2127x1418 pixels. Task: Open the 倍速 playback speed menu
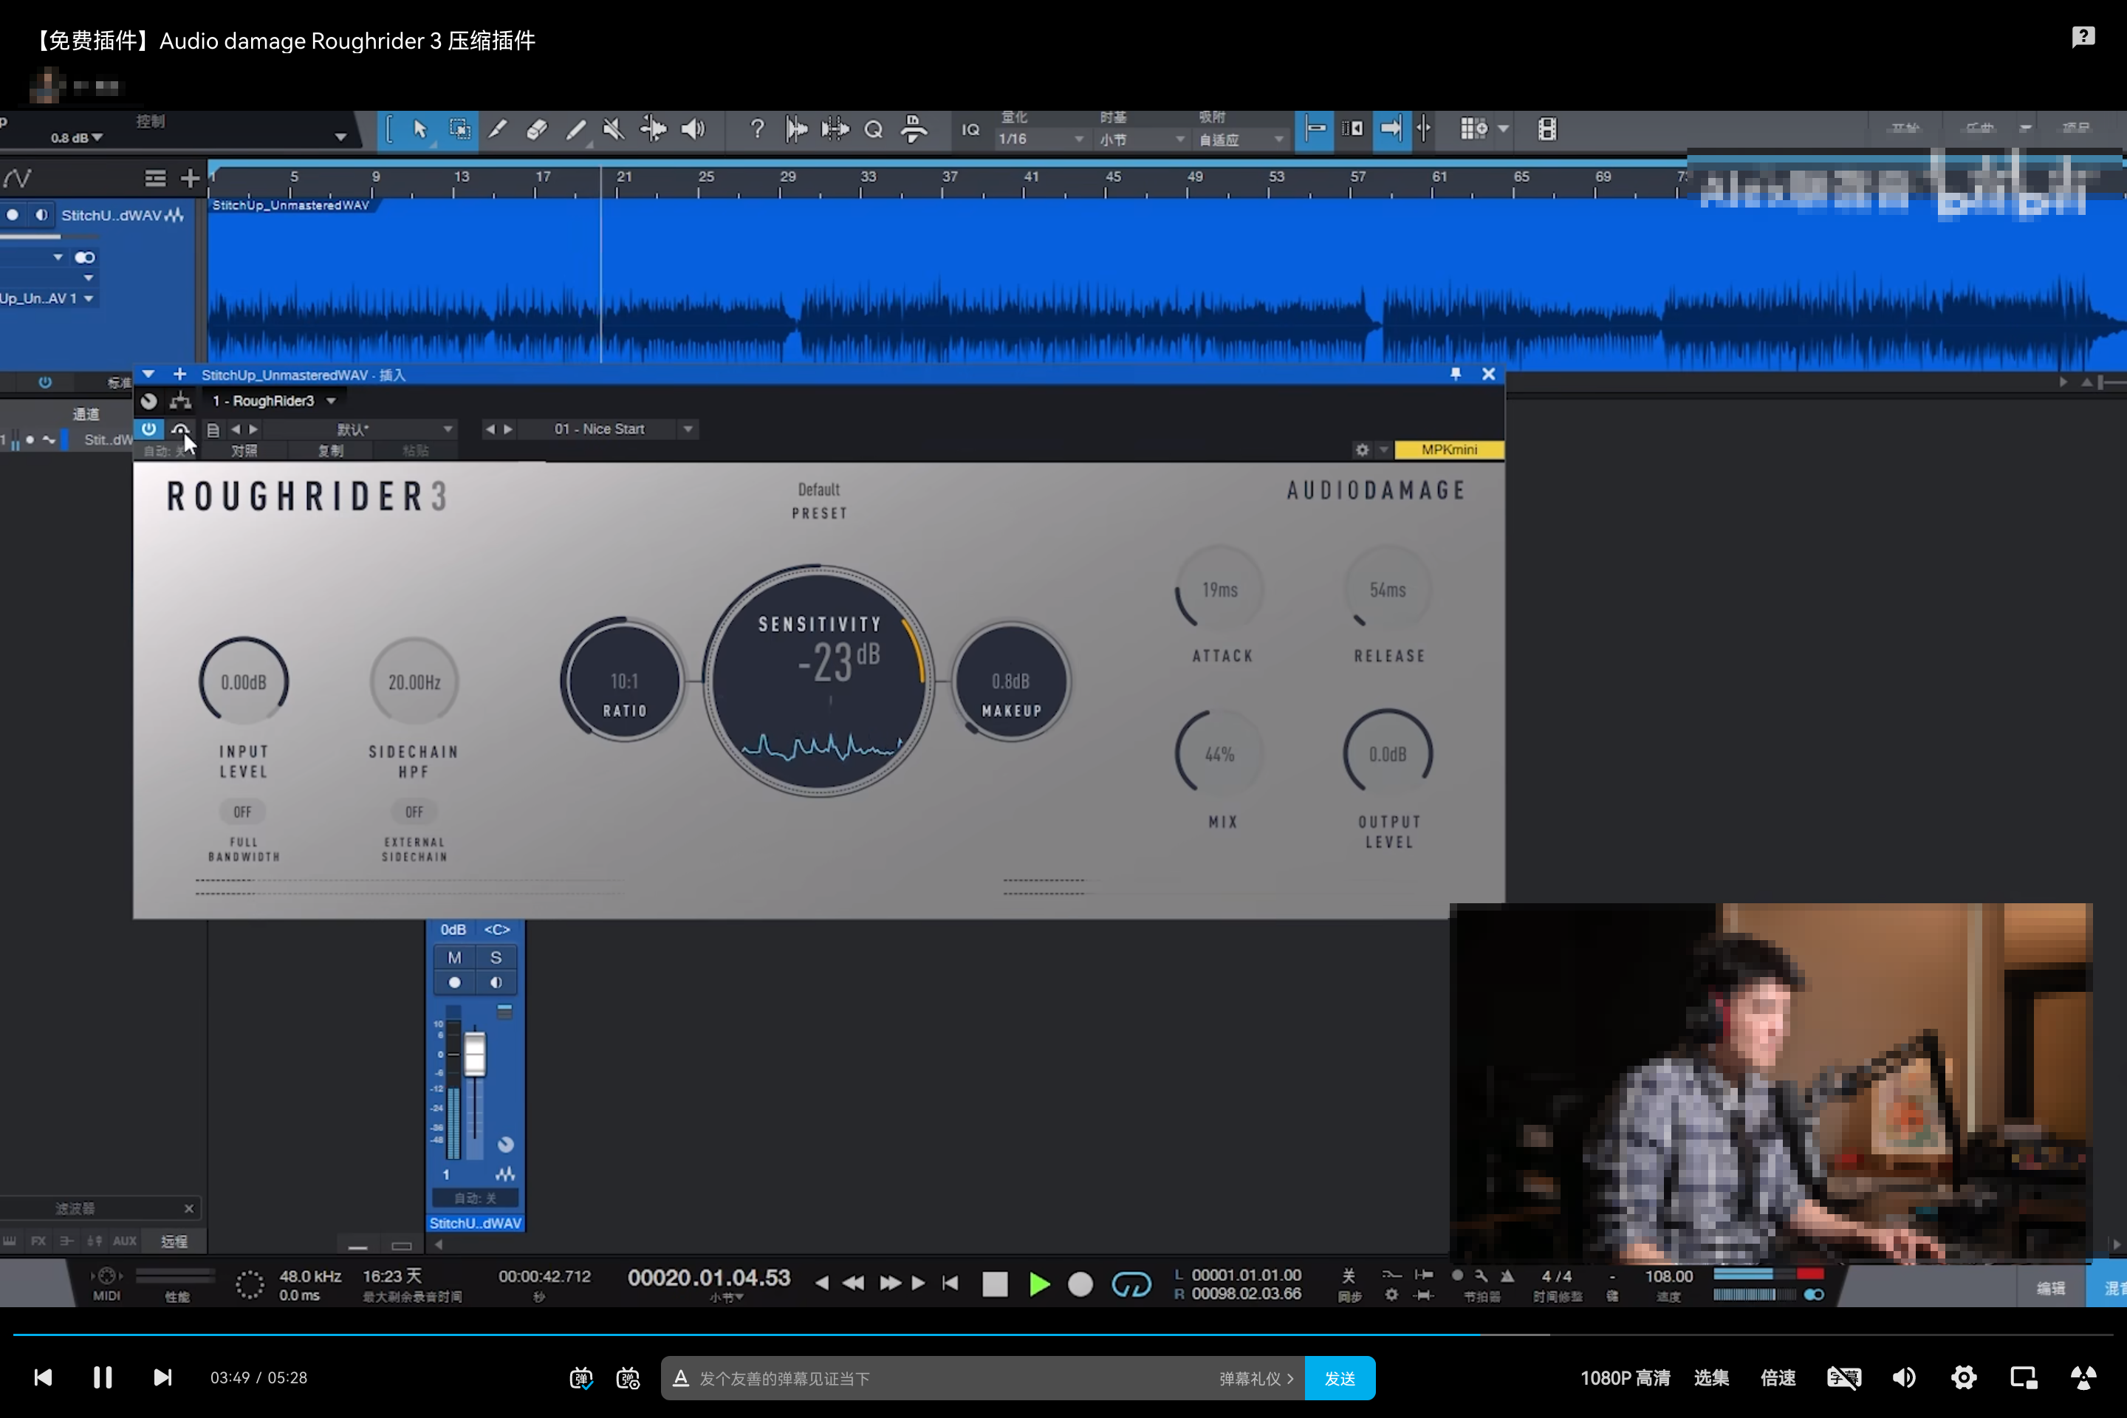click(1778, 1377)
